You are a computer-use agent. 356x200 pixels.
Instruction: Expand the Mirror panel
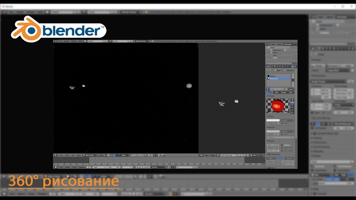click(267, 168)
